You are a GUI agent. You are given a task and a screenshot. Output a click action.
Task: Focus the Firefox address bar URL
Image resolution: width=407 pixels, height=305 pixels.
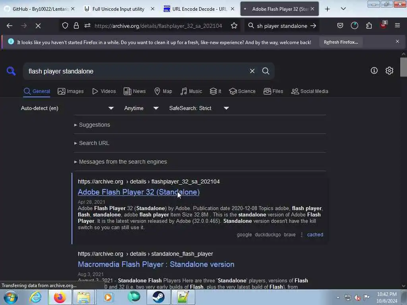point(158,26)
